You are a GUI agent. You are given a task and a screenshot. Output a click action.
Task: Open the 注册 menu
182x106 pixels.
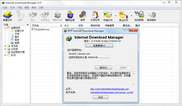(41, 8)
